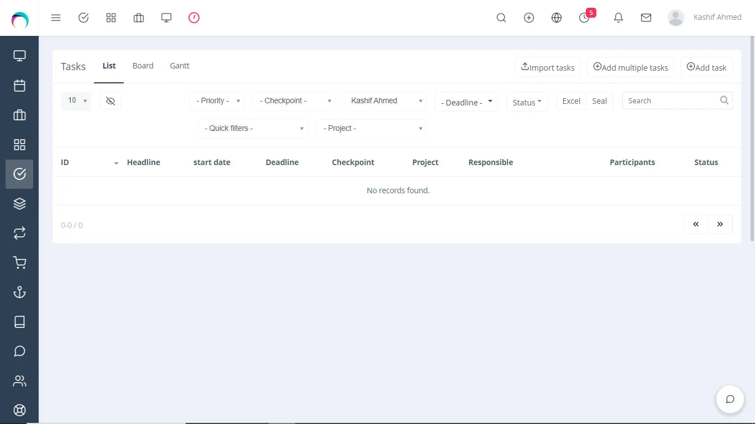Image resolution: width=755 pixels, height=424 pixels.
Task: Click the page vertical scrollbar
Action: point(752,138)
